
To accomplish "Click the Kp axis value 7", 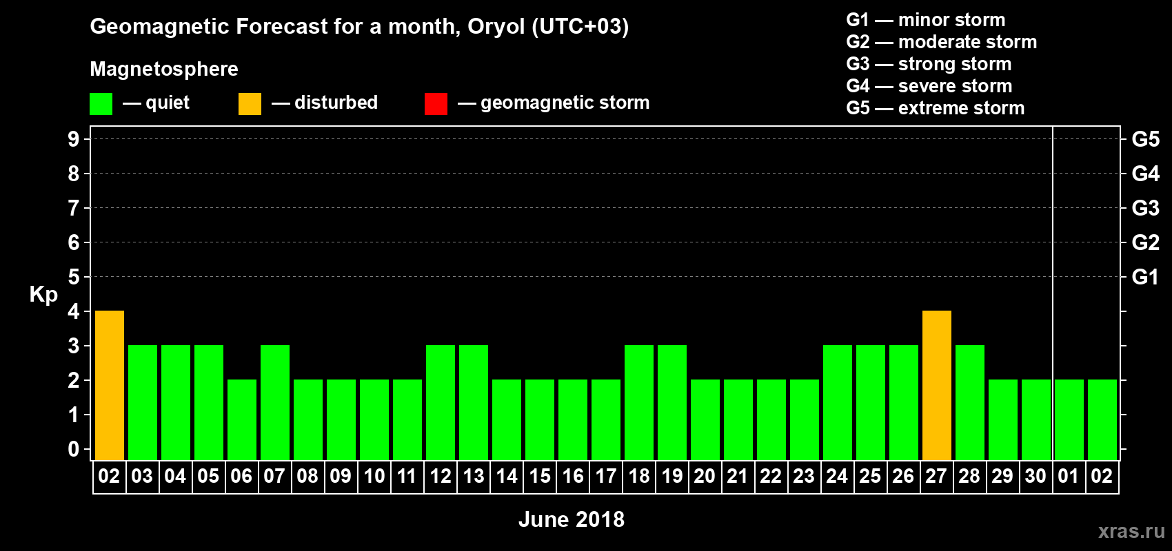I will point(74,208).
